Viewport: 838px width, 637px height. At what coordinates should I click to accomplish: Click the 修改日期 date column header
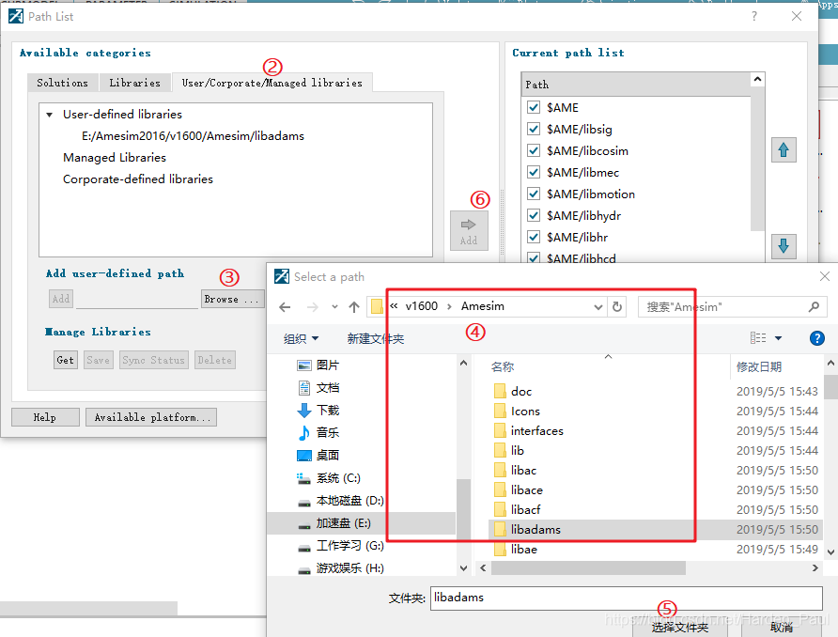pos(759,367)
